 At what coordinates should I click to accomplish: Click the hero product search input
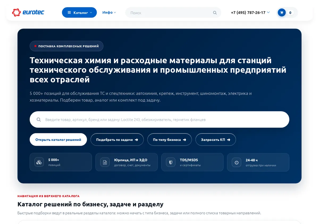coord(159,119)
